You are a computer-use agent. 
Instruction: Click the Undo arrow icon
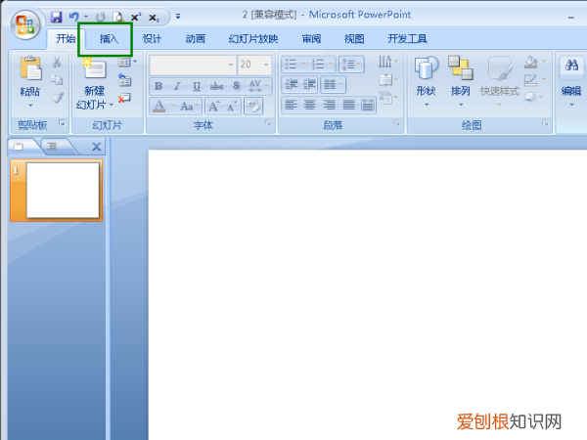[72, 17]
